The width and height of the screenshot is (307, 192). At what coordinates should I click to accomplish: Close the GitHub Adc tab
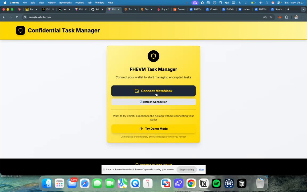pos(102,9)
